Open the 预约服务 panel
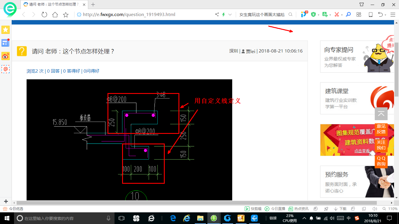Image resolution: width=399 pixels, height=224 pixels. coord(357,182)
